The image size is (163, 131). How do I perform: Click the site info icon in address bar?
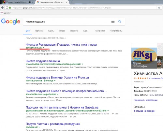7,7
